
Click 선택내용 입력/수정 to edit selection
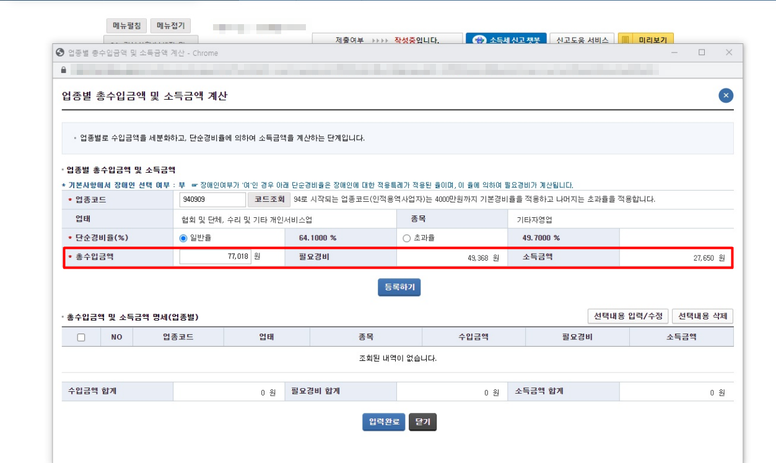630,316
